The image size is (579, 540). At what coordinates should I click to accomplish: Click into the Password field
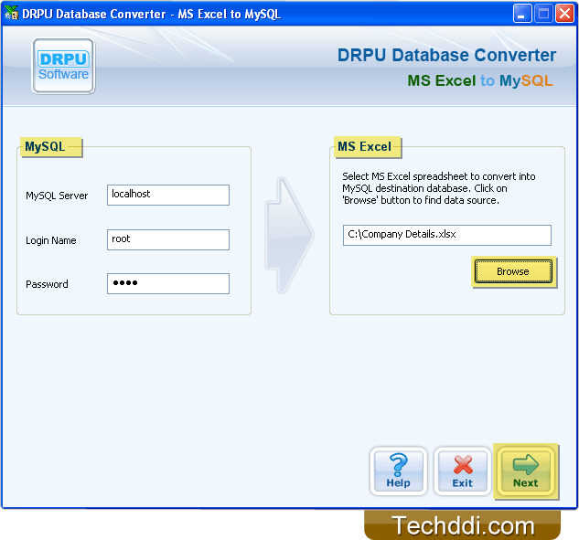point(168,283)
